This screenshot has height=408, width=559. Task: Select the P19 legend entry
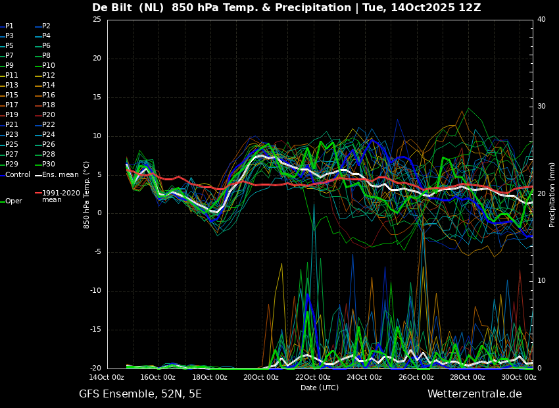point(9,115)
